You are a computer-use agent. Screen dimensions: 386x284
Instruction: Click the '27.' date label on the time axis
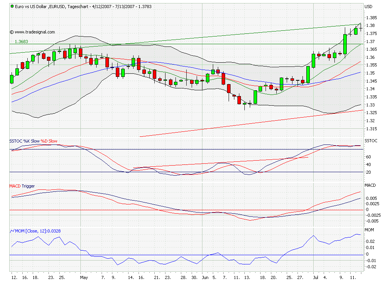[x=300, y=277]
